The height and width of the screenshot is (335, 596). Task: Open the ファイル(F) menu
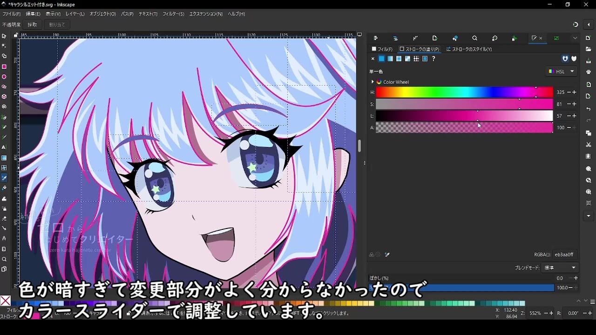click(12, 14)
